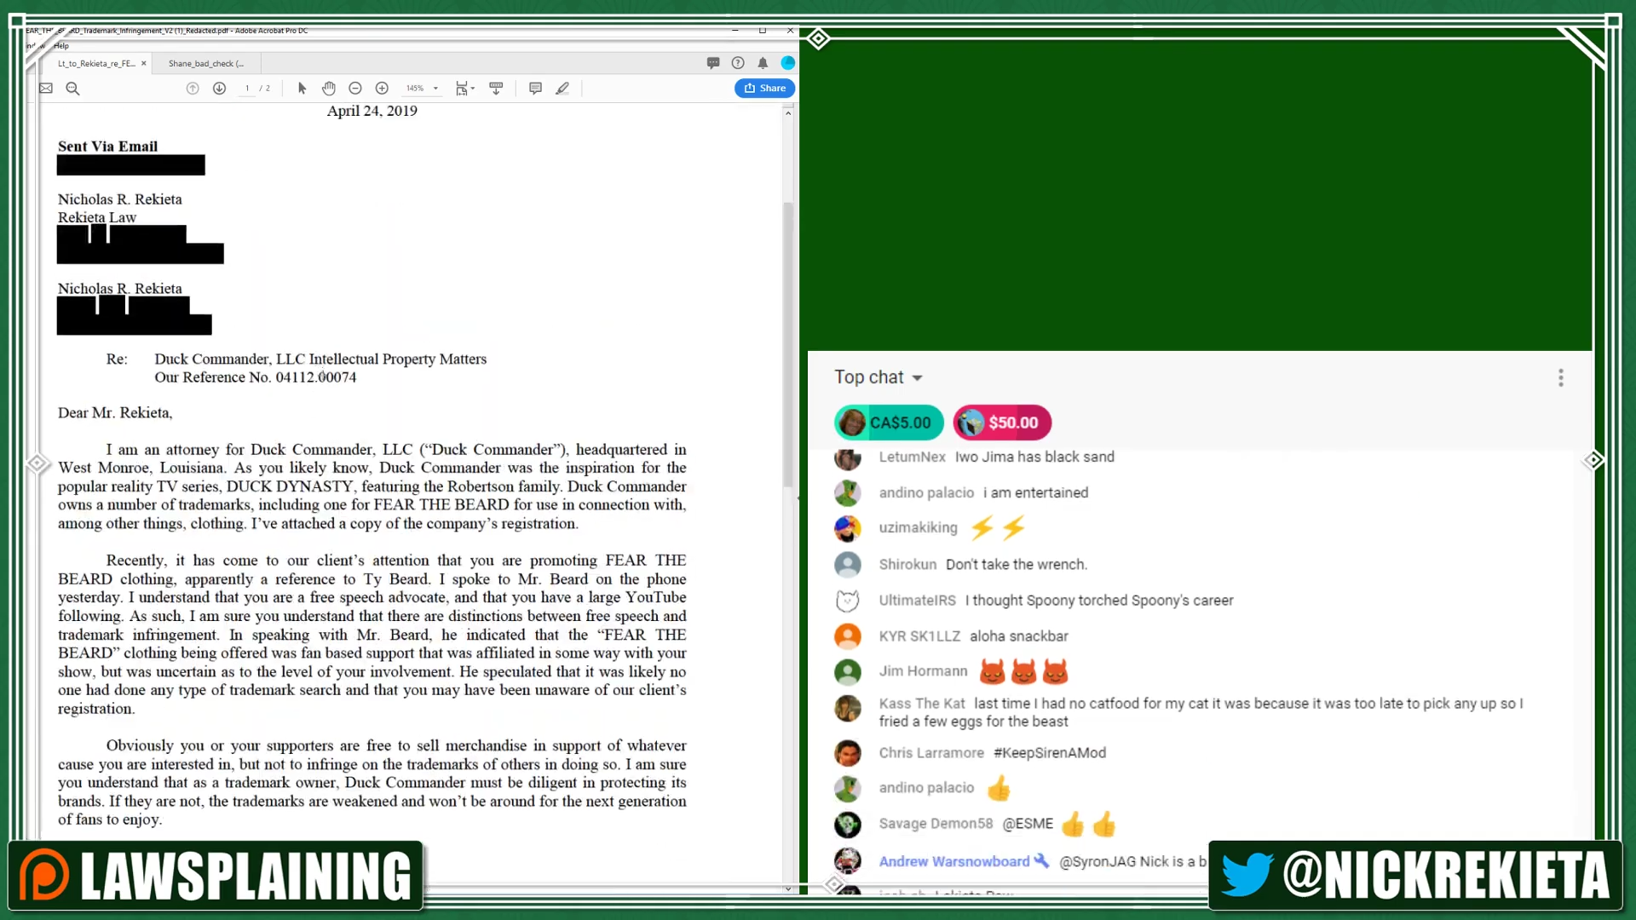This screenshot has height=920, width=1636.
Task: Click 'i am entertained' chat message
Action: click(1035, 493)
